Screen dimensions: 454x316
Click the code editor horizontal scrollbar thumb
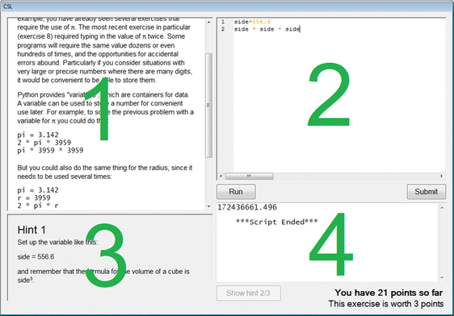pos(250,176)
